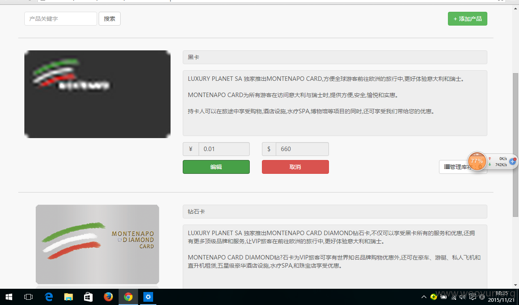This screenshot has height=305, width=519.
Task: Open the Windows Store taskbar icon
Action: (88, 297)
